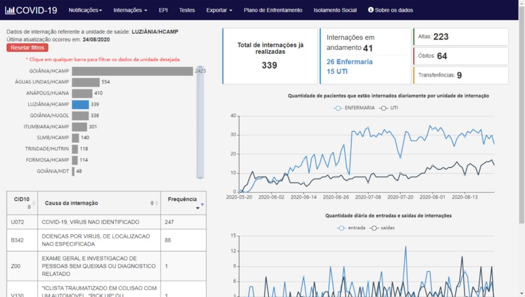Click the 15 UTI text
Viewport: 525px width, 297px height.
pos(337,72)
